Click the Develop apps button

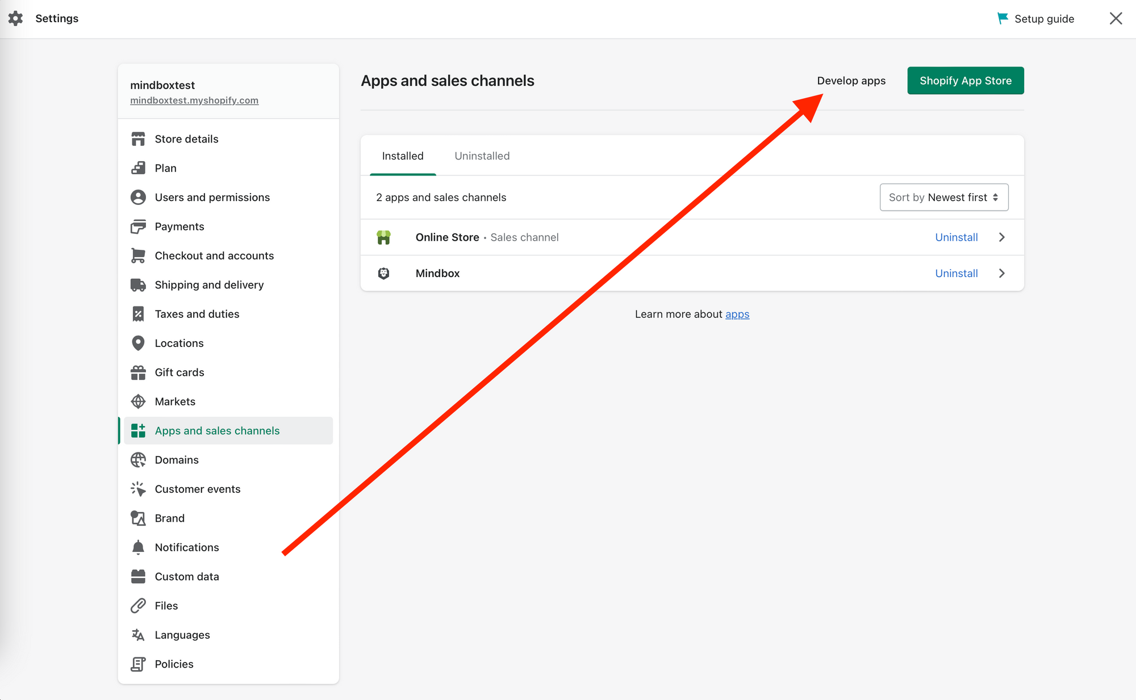[851, 81]
